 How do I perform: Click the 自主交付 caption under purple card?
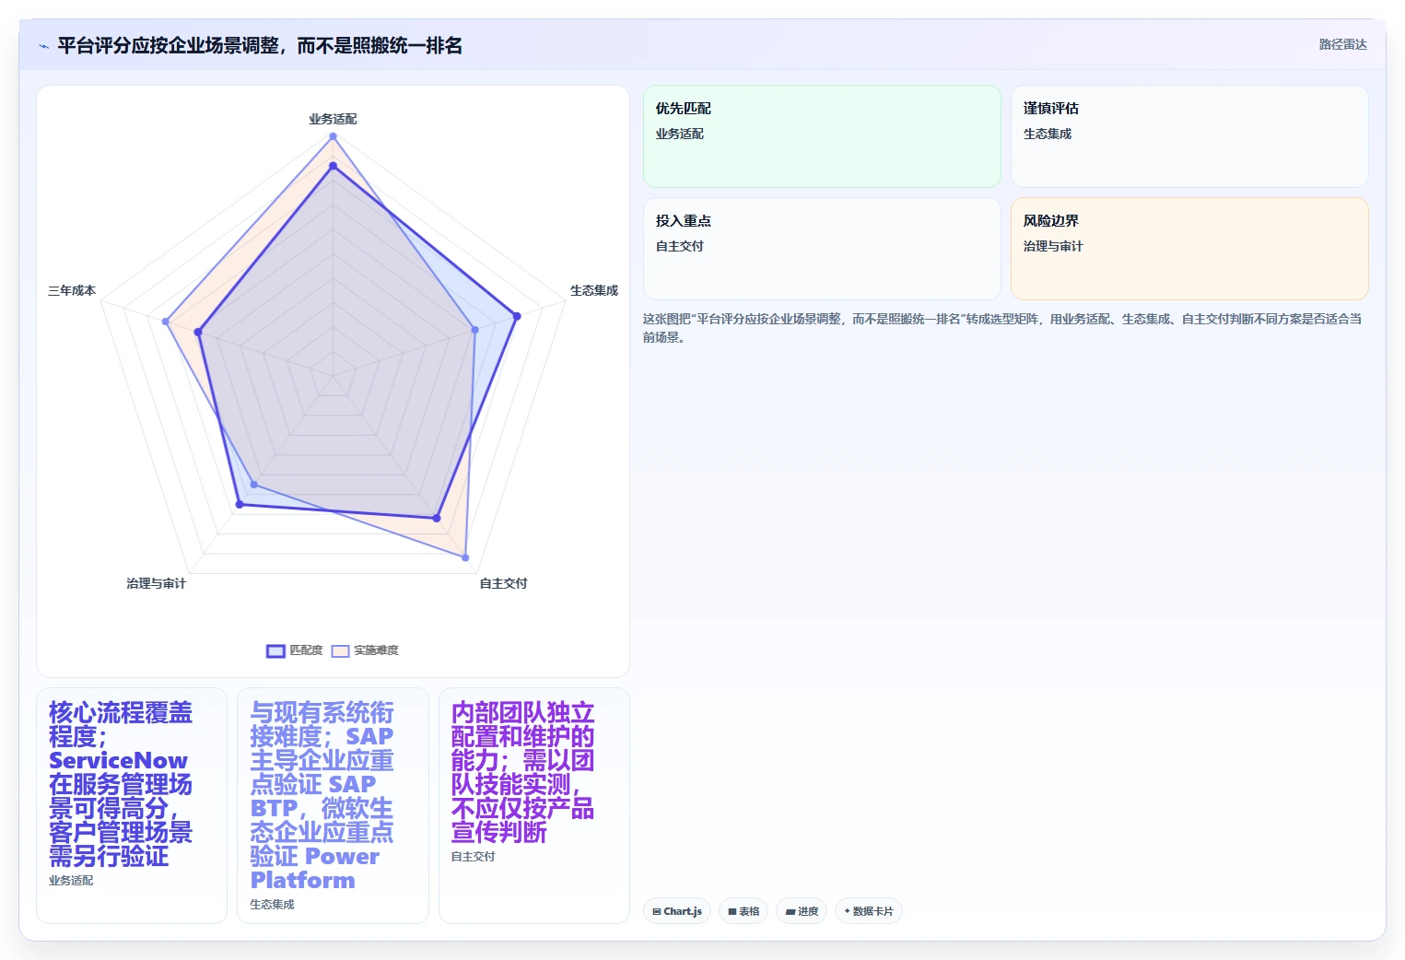[x=473, y=857]
